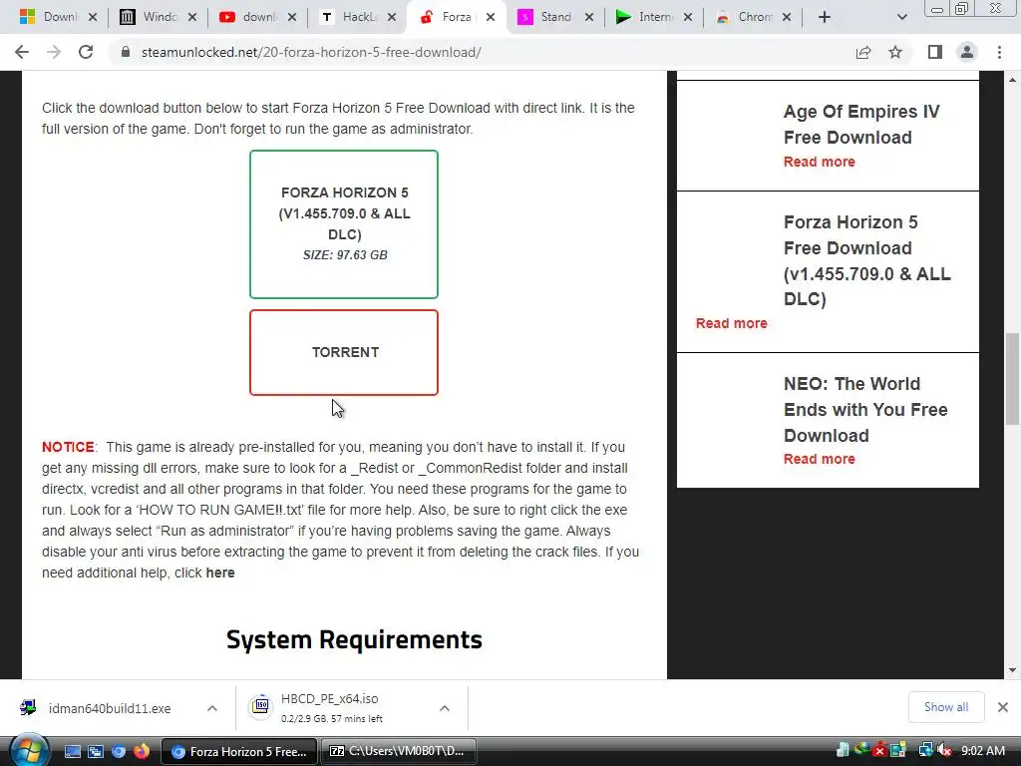Close the Chrom tab

(x=787, y=18)
